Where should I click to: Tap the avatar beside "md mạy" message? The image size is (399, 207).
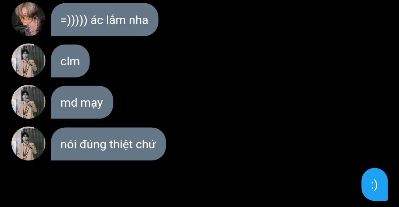tap(28, 102)
